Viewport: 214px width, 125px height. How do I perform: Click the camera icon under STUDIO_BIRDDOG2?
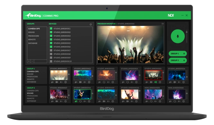tap(80, 82)
